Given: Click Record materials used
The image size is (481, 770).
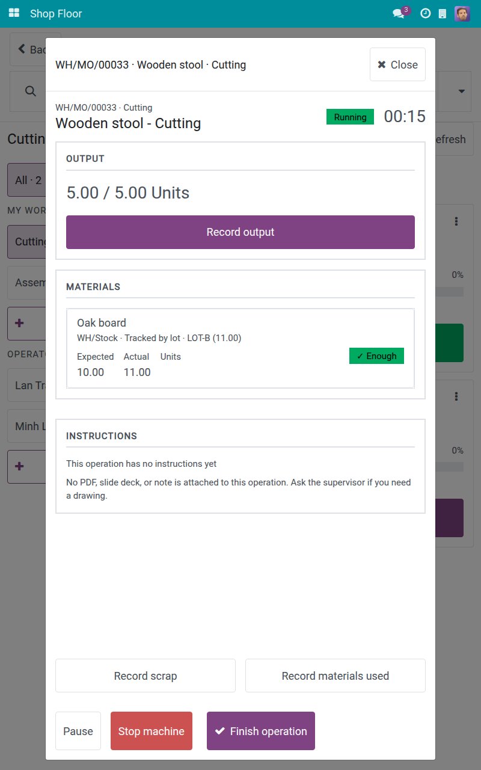Looking at the screenshot, I should (x=335, y=676).
